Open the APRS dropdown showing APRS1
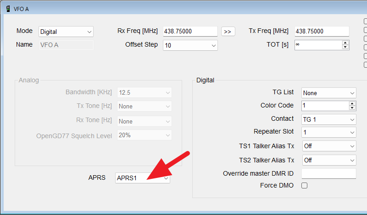This screenshot has height=215, width=367. pos(143,178)
